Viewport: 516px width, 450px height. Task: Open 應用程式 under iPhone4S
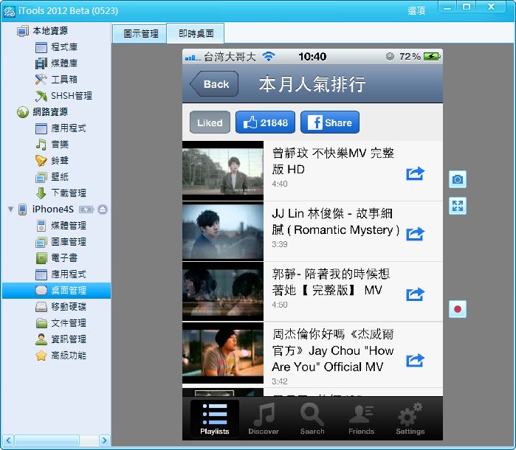pos(61,274)
